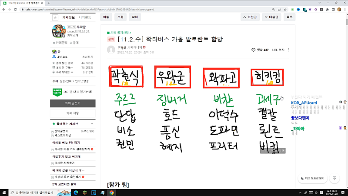Click 카페관리 link
348x196 pixels.
[x=60, y=43]
